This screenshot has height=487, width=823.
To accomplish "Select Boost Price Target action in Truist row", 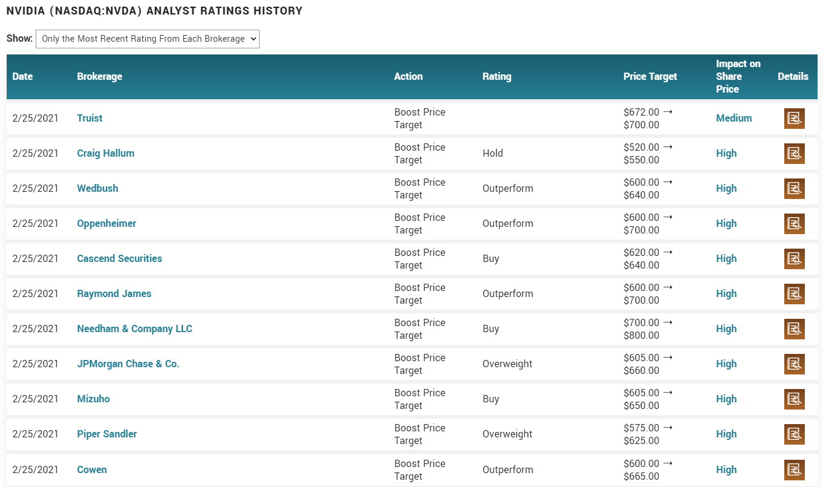I will point(419,119).
